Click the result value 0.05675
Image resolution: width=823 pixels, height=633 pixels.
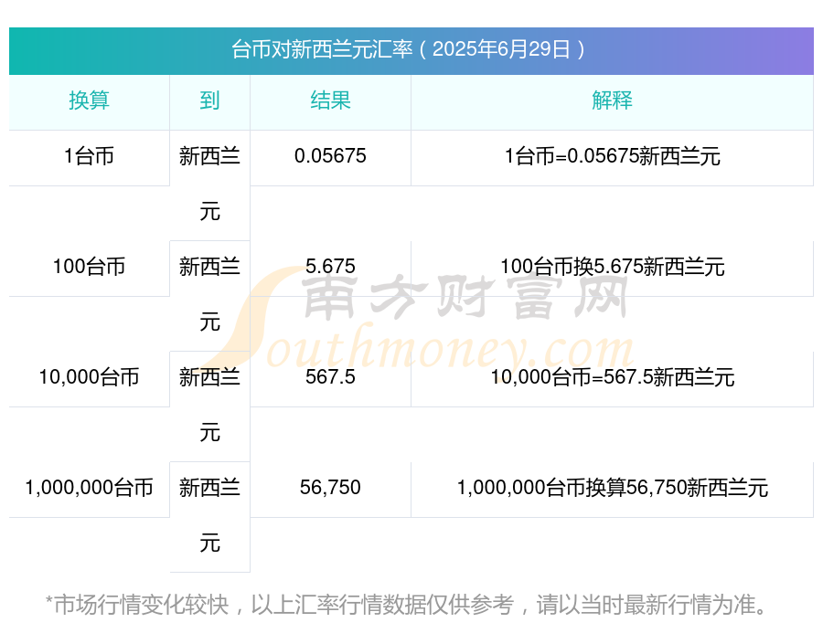tap(330, 156)
